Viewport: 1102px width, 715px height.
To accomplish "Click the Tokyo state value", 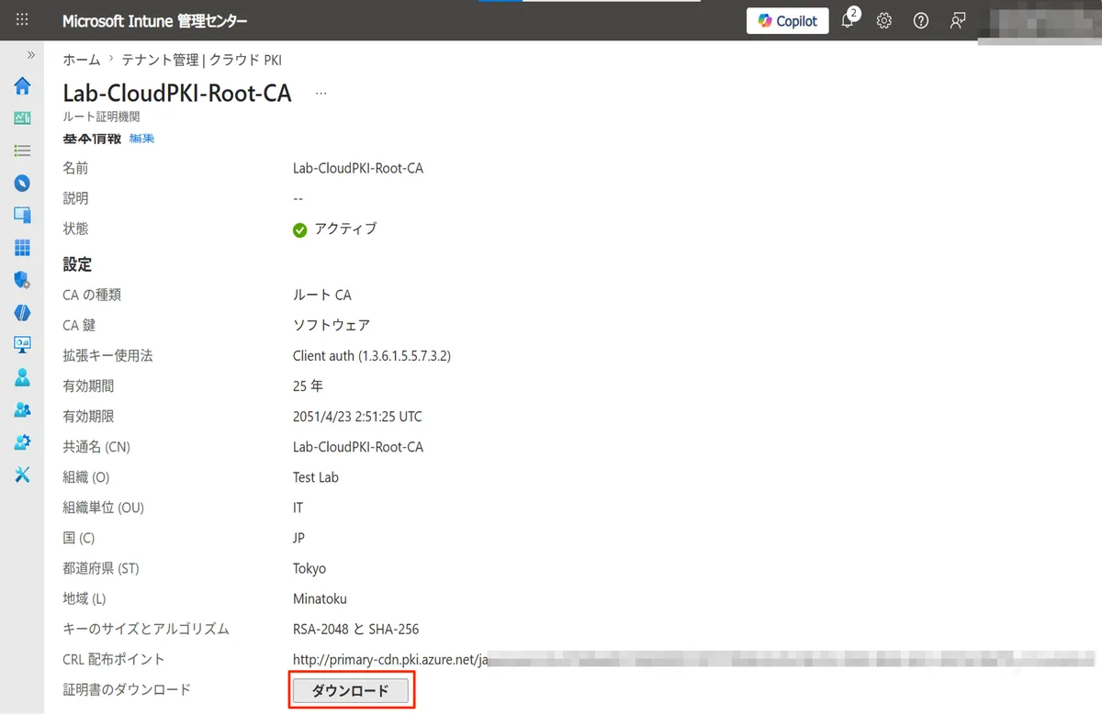I will tap(309, 568).
